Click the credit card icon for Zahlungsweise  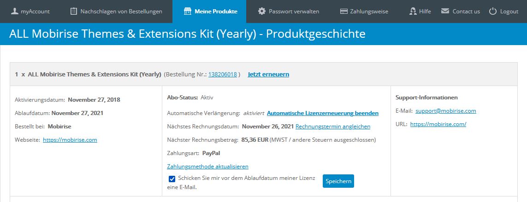click(x=343, y=11)
